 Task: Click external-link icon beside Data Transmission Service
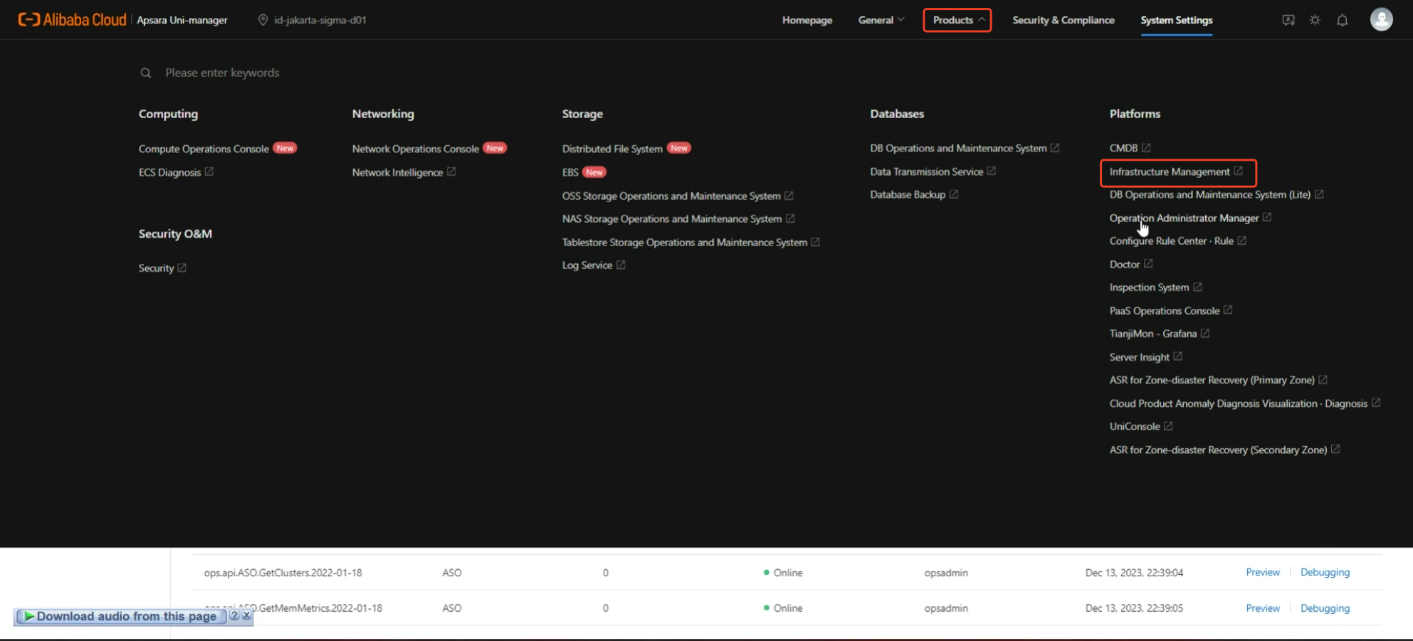pos(992,171)
